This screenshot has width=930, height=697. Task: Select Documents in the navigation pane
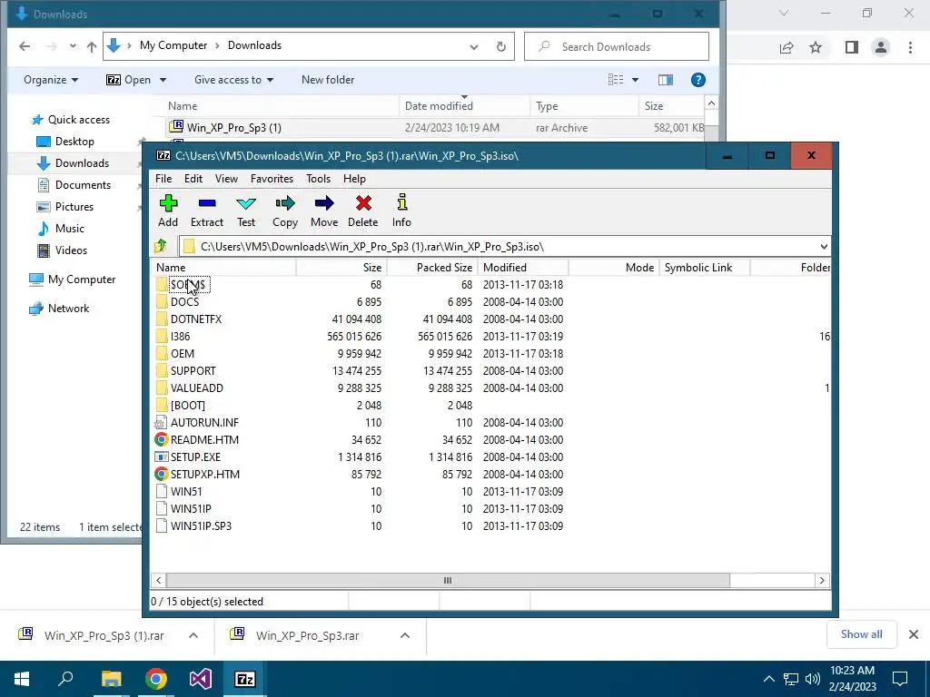pos(83,185)
